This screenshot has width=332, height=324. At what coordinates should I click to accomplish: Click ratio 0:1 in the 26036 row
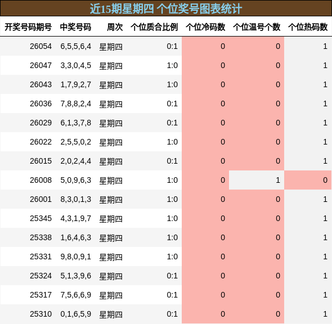[172, 103]
